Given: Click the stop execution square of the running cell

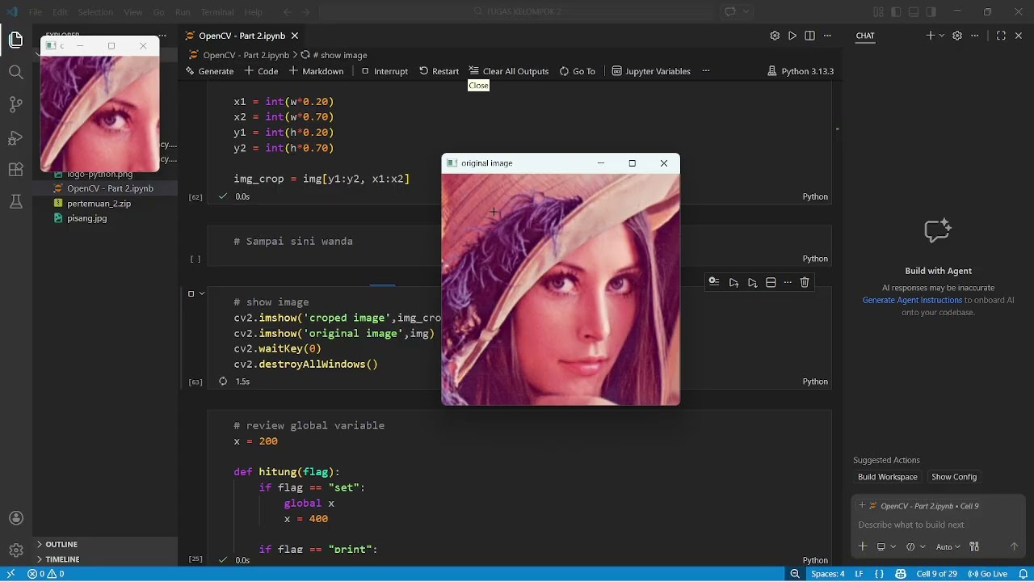Looking at the screenshot, I should 191,293.
